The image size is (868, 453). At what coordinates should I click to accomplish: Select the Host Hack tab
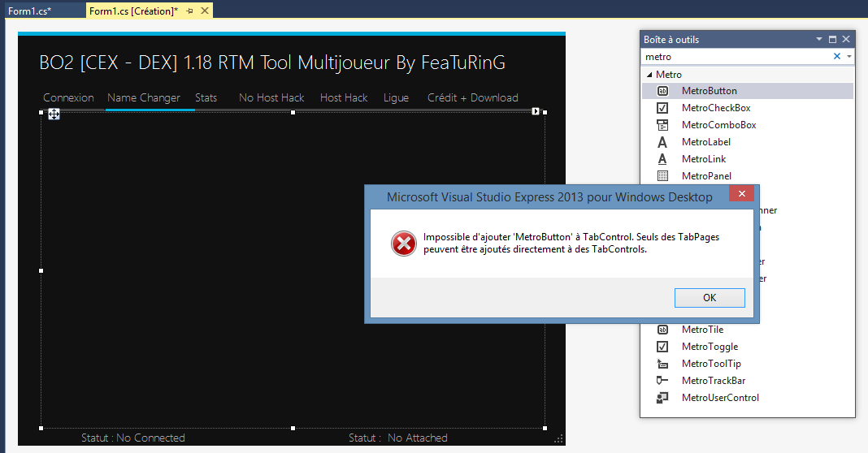tap(344, 98)
